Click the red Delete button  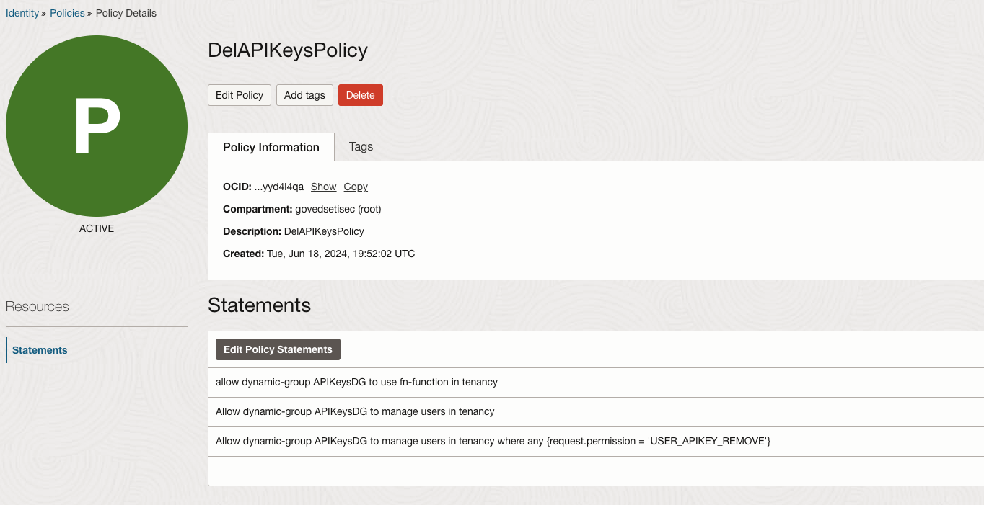pyautogui.click(x=360, y=94)
